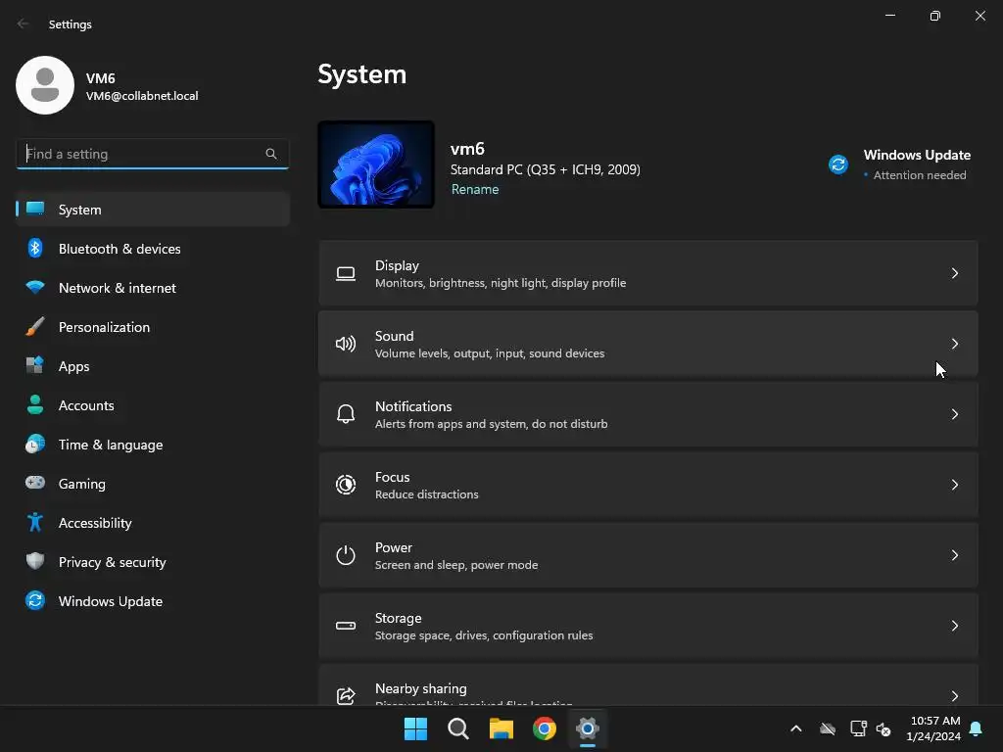Select System in the sidebar
Screen dimensions: 1003x752
152,210
